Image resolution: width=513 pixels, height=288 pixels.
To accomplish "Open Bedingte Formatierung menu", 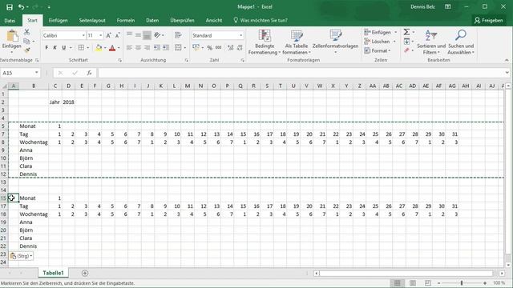I will click(x=265, y=42).
